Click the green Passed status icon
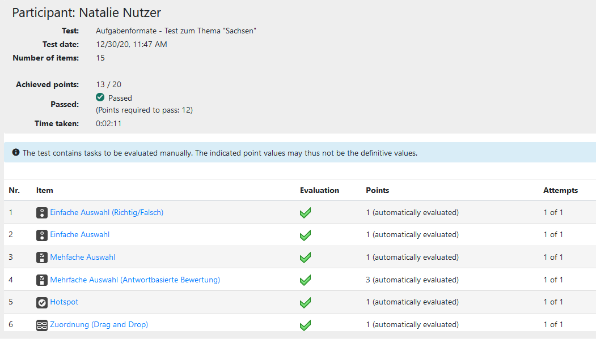 pos(100,97)
